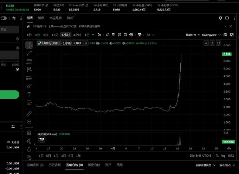Set chart interval to 15分

[55, 35]
